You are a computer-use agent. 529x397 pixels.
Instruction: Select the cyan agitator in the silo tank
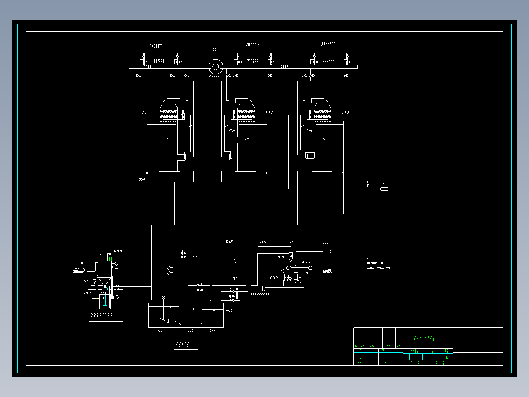point(105,300)
